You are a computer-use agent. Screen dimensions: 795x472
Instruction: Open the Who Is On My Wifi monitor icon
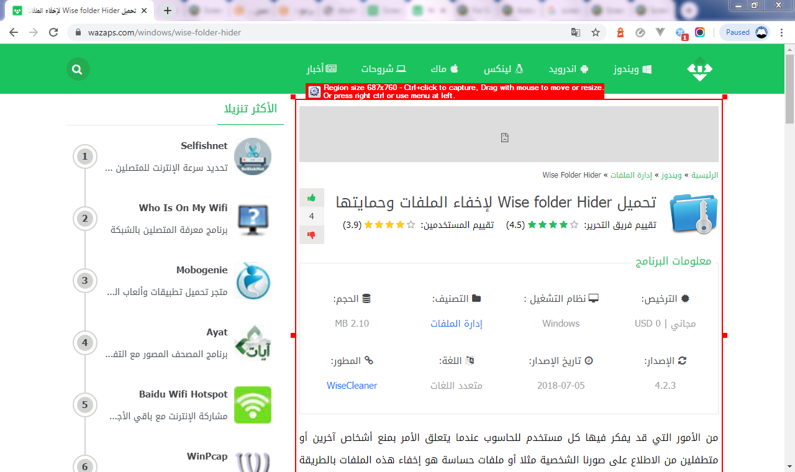[253, 219]
